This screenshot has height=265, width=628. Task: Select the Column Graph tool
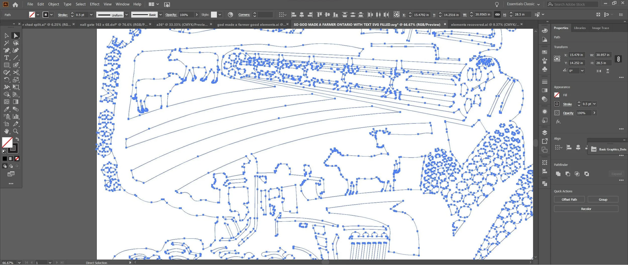click(16, 117)
